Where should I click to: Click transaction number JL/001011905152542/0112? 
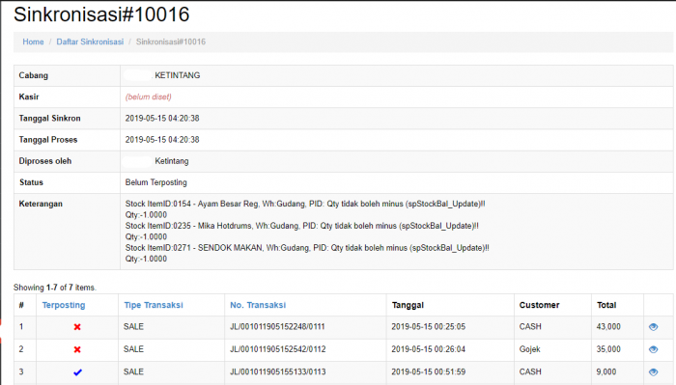tap(278, 349)
